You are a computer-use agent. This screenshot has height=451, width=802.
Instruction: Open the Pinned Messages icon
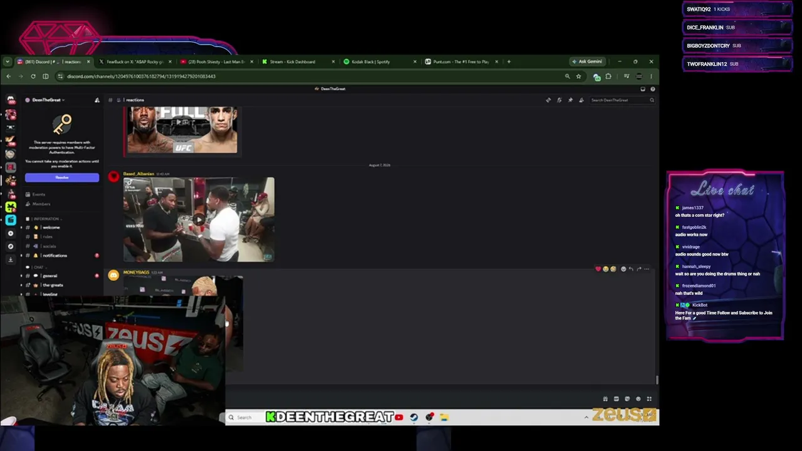tap(570, 100)
